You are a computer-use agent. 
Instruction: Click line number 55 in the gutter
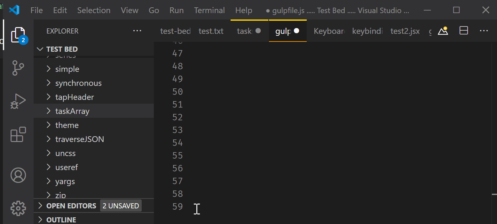177,155
